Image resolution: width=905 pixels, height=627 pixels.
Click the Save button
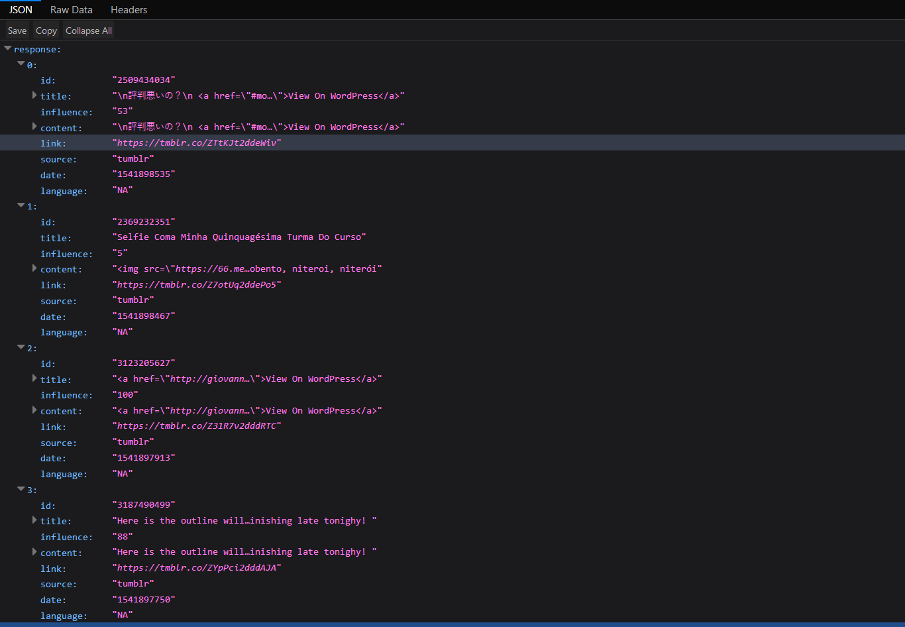pos(17,30)
